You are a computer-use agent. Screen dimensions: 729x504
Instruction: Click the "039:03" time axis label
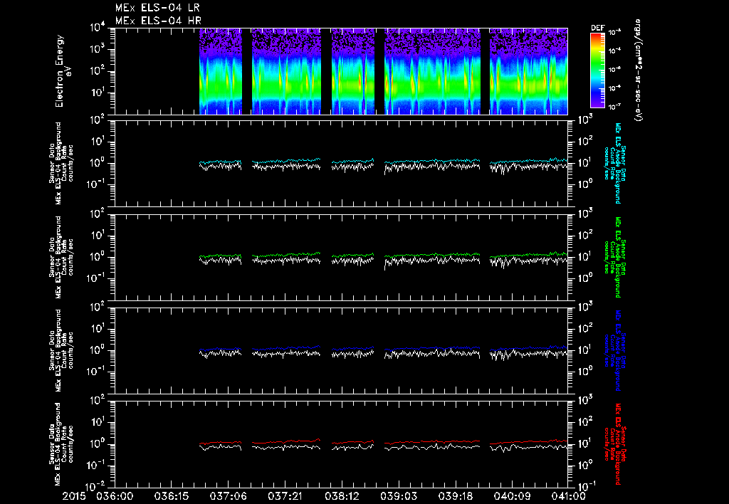399,496
